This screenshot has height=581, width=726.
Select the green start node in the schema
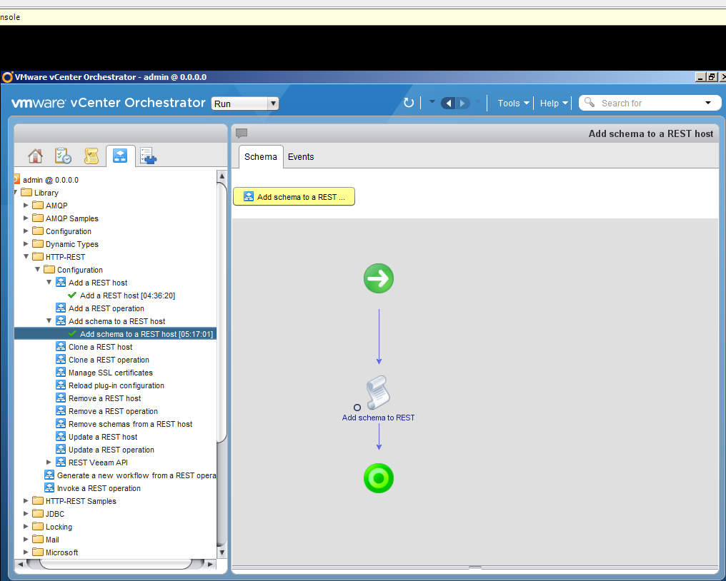coord(378,278)
